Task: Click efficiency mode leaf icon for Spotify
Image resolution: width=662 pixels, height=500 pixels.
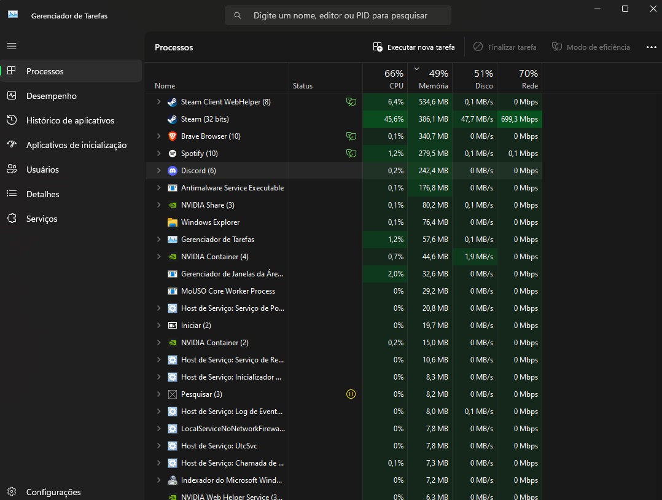Action: coord(351,154)
